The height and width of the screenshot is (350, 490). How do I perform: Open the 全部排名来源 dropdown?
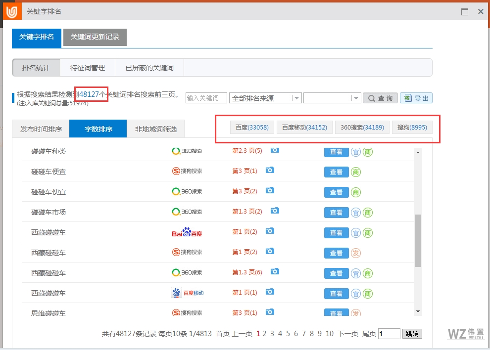click(265, 97)
